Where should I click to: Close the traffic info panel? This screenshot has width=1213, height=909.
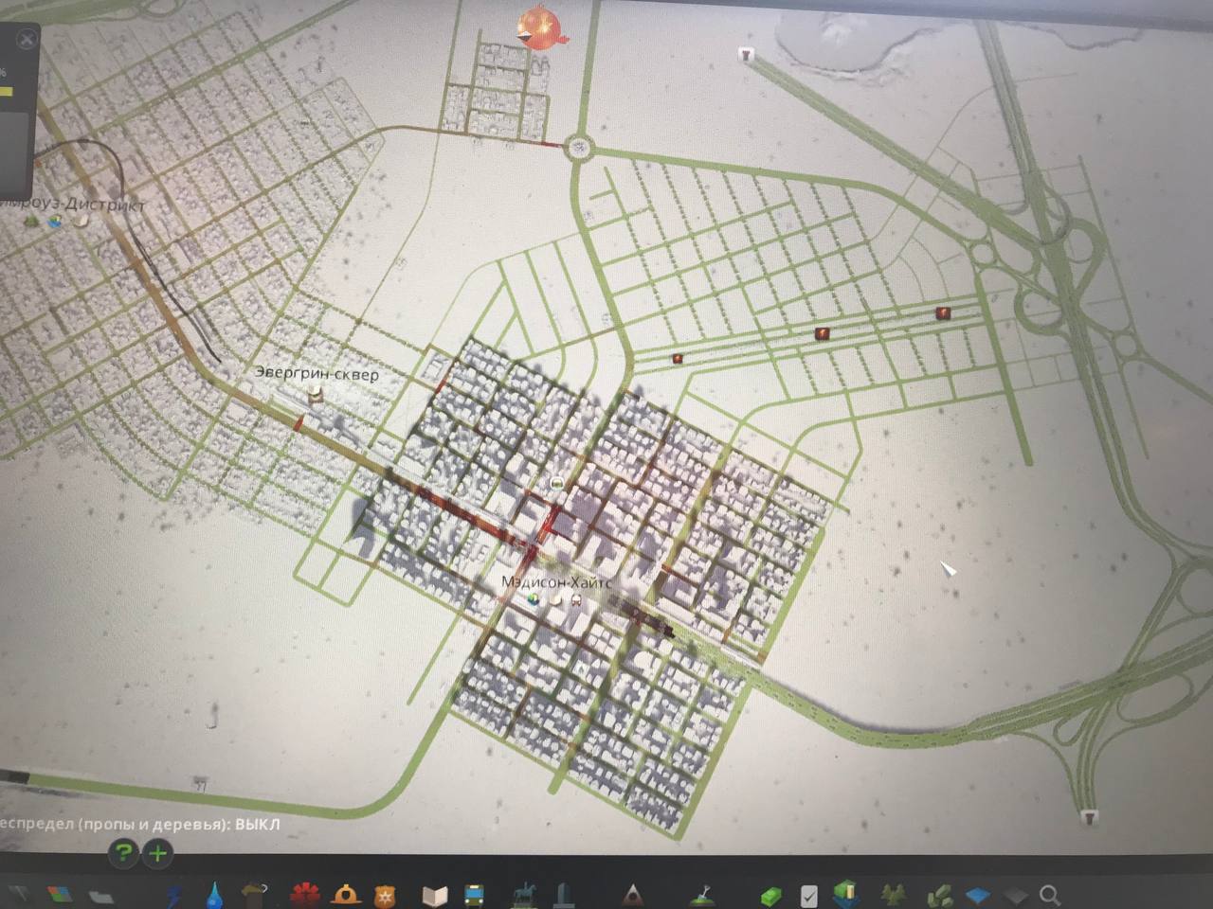pos(27,39)
